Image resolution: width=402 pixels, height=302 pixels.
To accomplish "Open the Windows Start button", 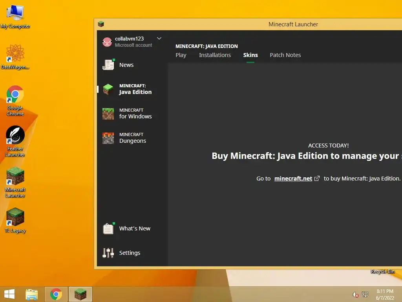I will (9, 294).
